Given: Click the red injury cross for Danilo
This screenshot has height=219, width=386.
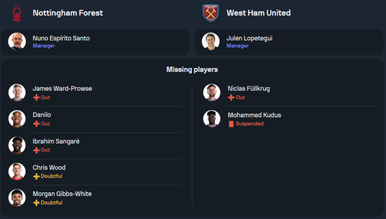Looking at the screenshot, I should click(x=36, y=124).
